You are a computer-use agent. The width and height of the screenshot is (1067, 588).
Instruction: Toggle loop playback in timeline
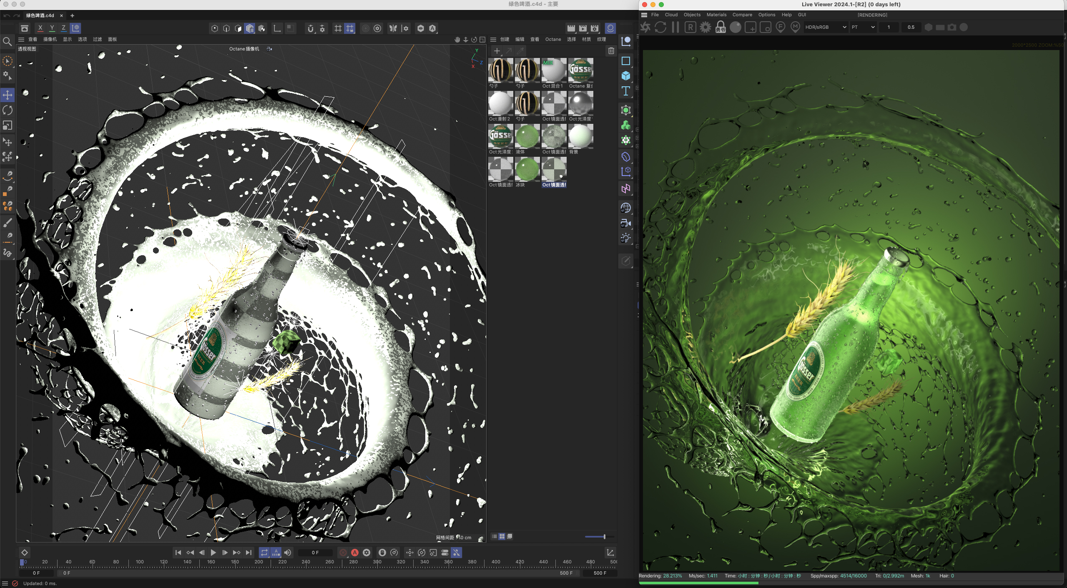(x=264, y=553)
